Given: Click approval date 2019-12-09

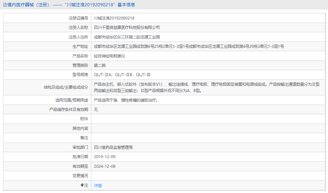Looking at the screenshot, I should (x=105, y=157).
